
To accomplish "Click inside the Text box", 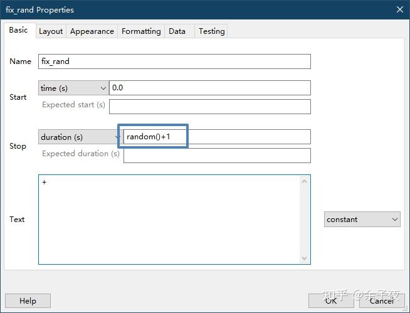I will pos(169,219).
